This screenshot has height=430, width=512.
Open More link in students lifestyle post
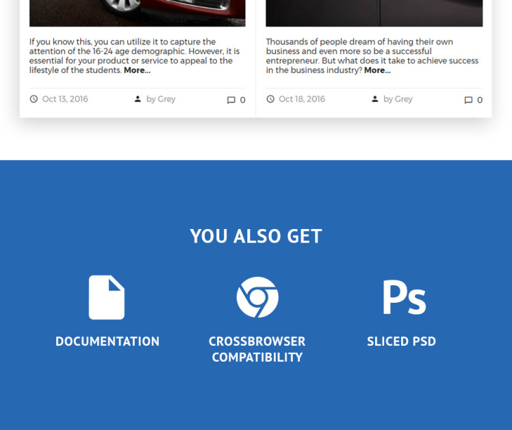click(137, 70)
